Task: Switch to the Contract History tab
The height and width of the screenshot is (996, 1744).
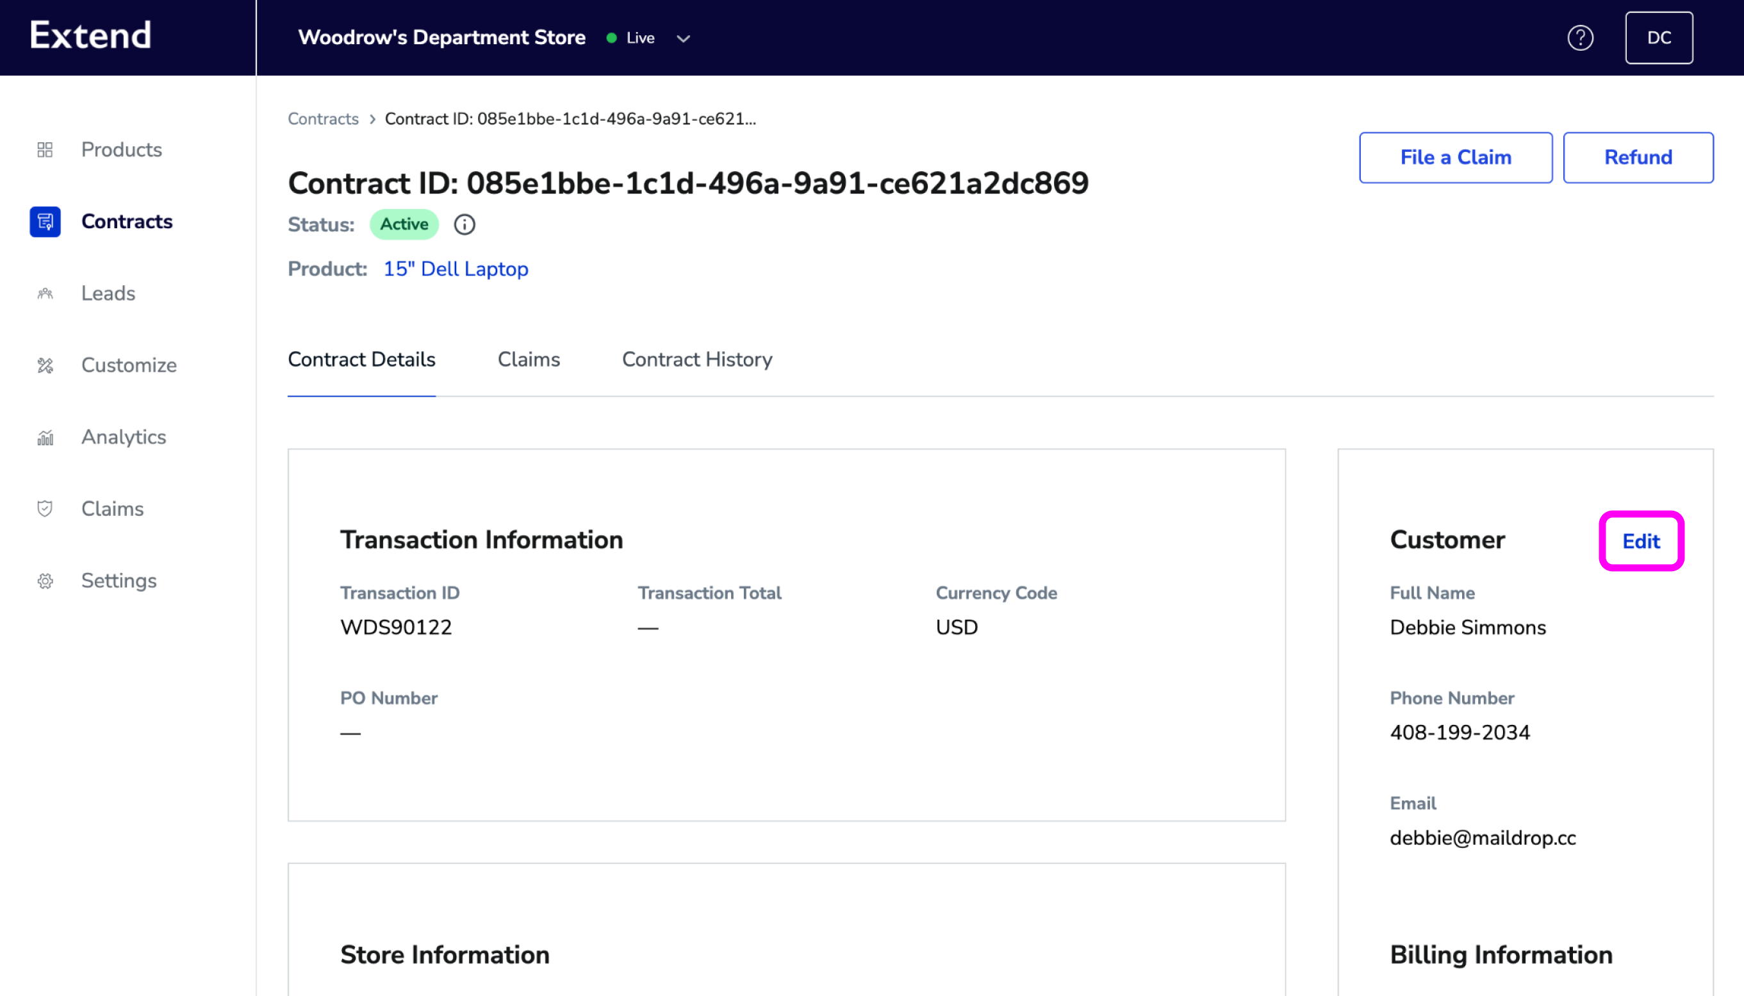Action: coord(696,360)
